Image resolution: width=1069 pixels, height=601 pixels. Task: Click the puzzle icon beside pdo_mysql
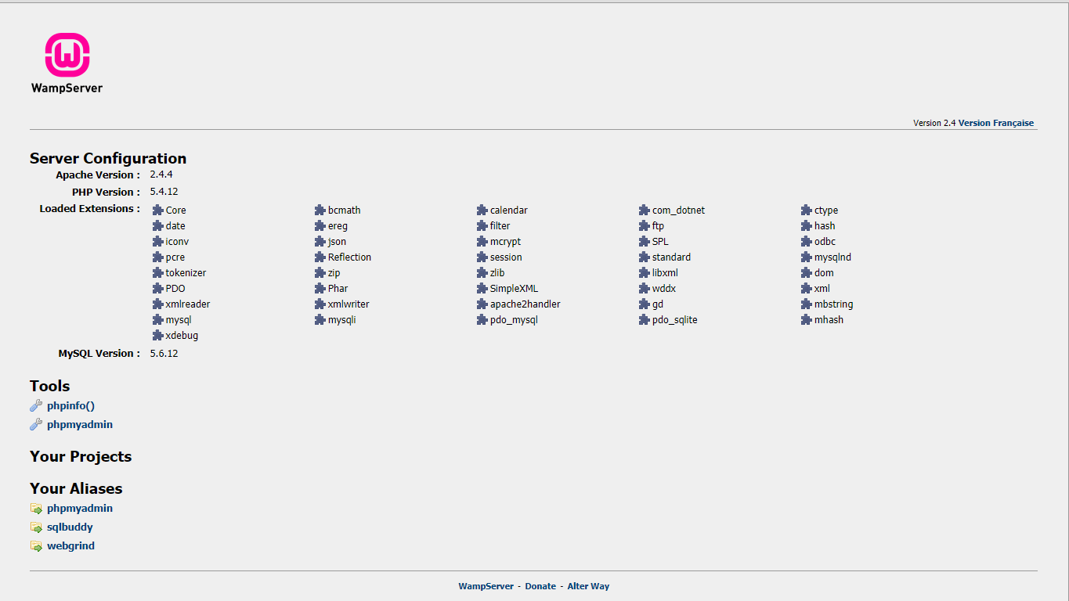[482, 320]
